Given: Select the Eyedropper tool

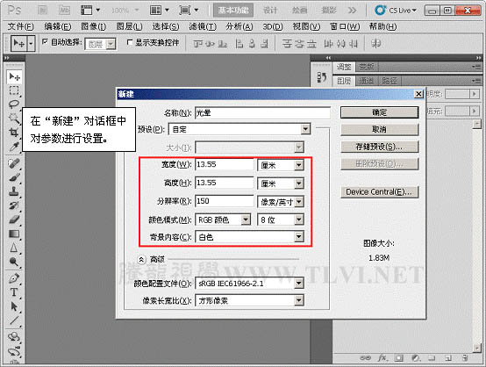Looking at the screenshot, I should point(14,147).
